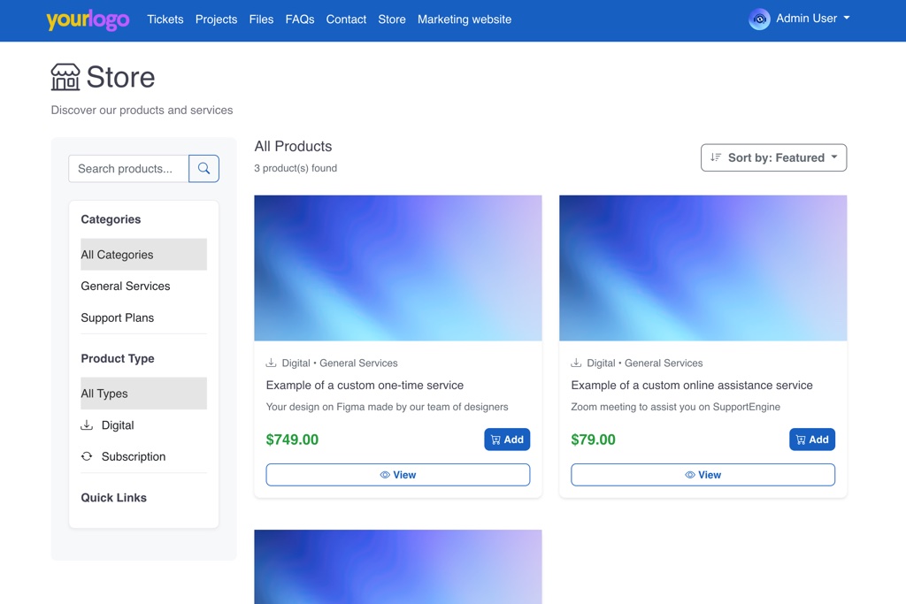Image resolution: width=906 pixels, height=604 pixels.
Task: View the custom one-time service product
Action: (398, 475)
